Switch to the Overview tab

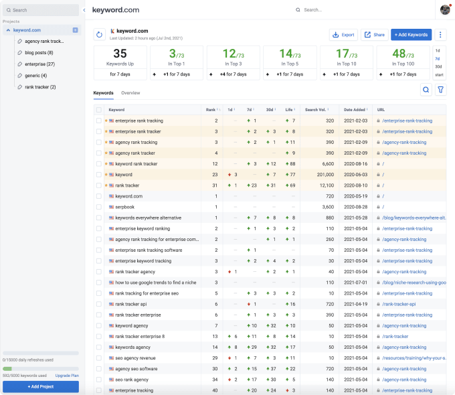130,93
